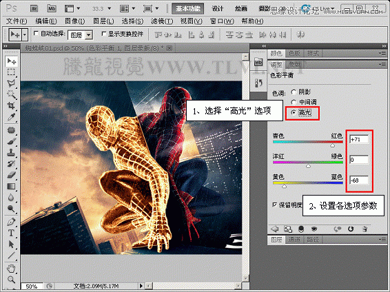Select the Clone Stamp tool
The width and height of the screenshot is (390, 292).
pos(11,153)
